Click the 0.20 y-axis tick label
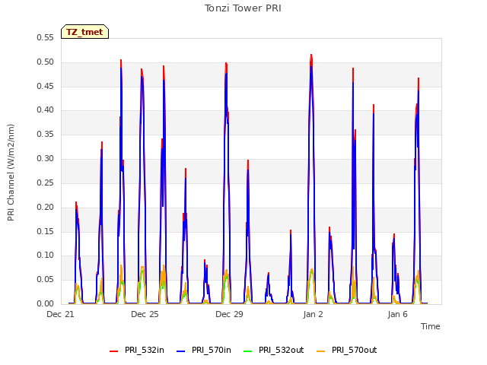 tap(45, 207)
